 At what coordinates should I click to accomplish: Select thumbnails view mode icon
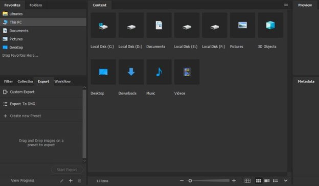258,181
